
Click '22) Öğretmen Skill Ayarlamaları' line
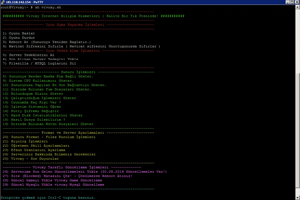point(36,146)
